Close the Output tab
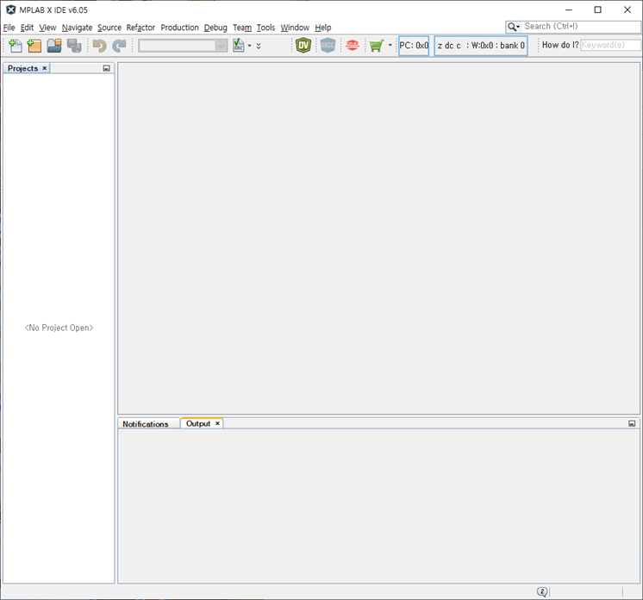643x600 pixels. (x=218, y=423)
